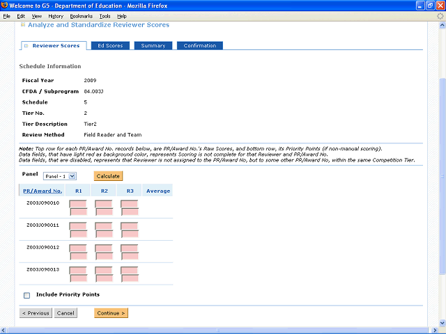446x334 pixels.
Task: Click R1 raw score field for Z003J090011
Action: [x=77, y=225]
